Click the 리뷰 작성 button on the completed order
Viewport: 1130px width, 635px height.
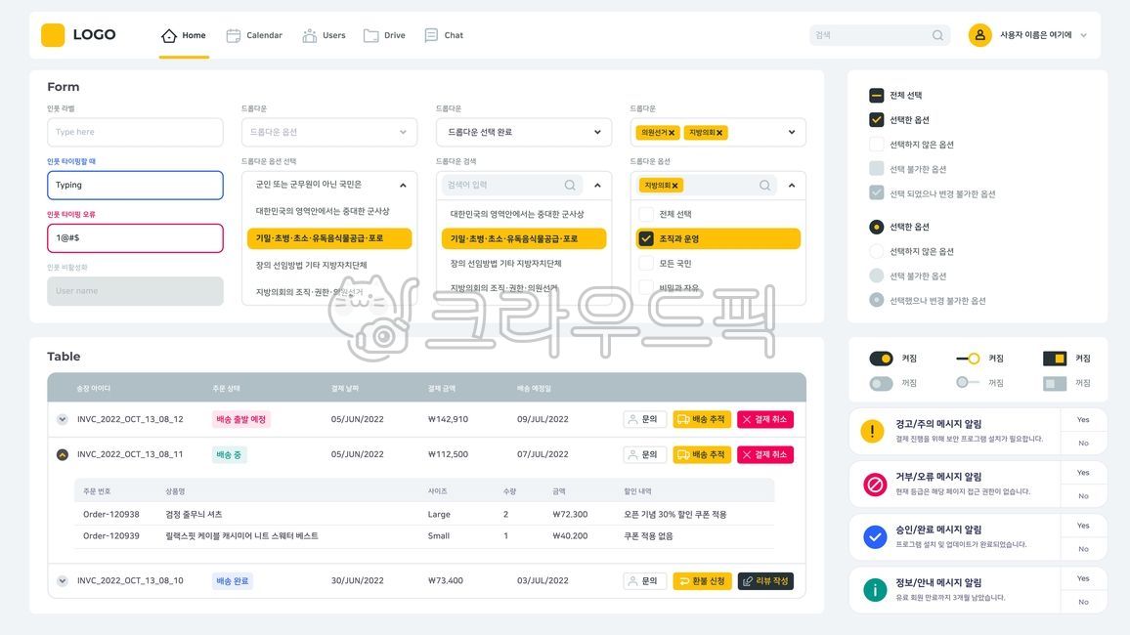tap(765, 579)
